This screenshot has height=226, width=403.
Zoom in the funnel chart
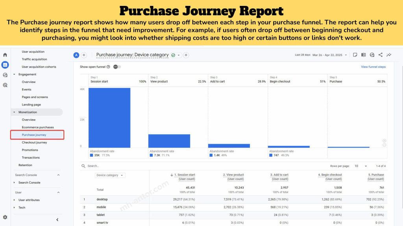384,141
